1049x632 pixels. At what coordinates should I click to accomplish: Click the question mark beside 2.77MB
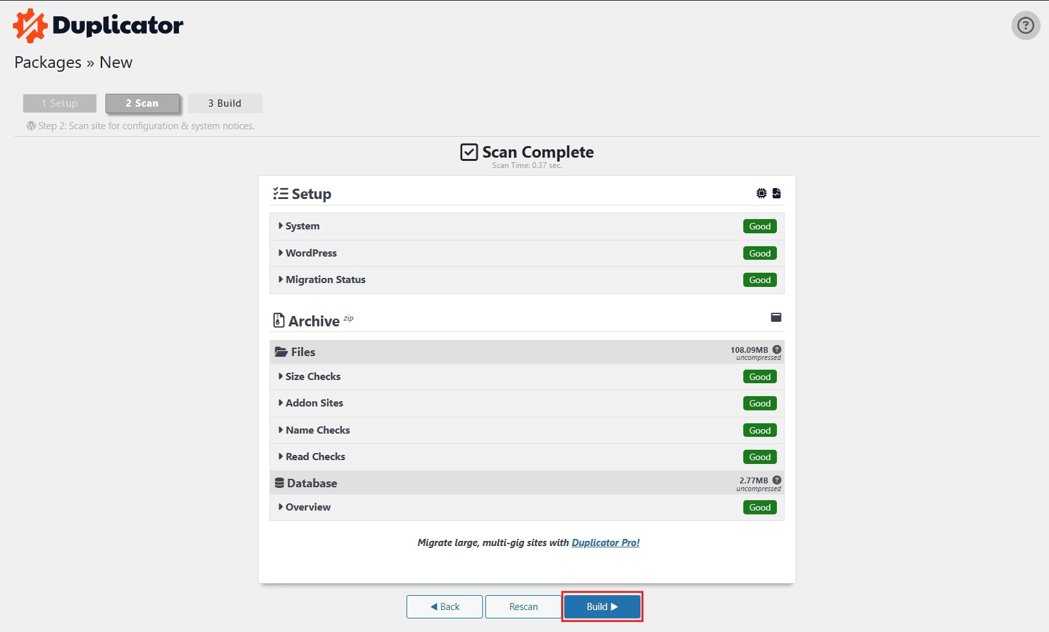pyautogui.click(x=777, y=480)
